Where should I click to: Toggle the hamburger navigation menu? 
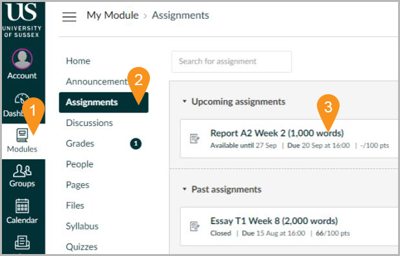tap(69, 17)
